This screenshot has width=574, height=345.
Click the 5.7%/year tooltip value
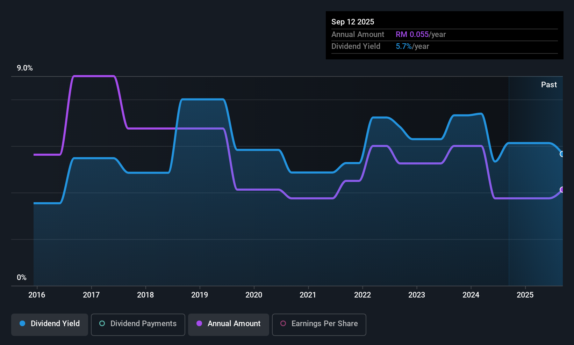tap(412, 46)
